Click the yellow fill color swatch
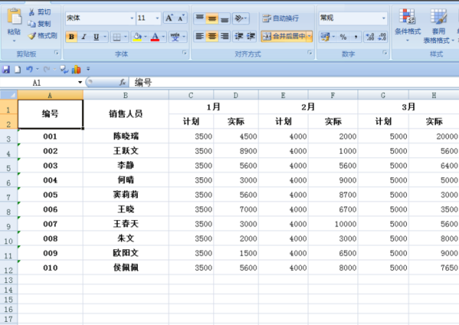Screen dimensions: 459x325 click(137, 36)
